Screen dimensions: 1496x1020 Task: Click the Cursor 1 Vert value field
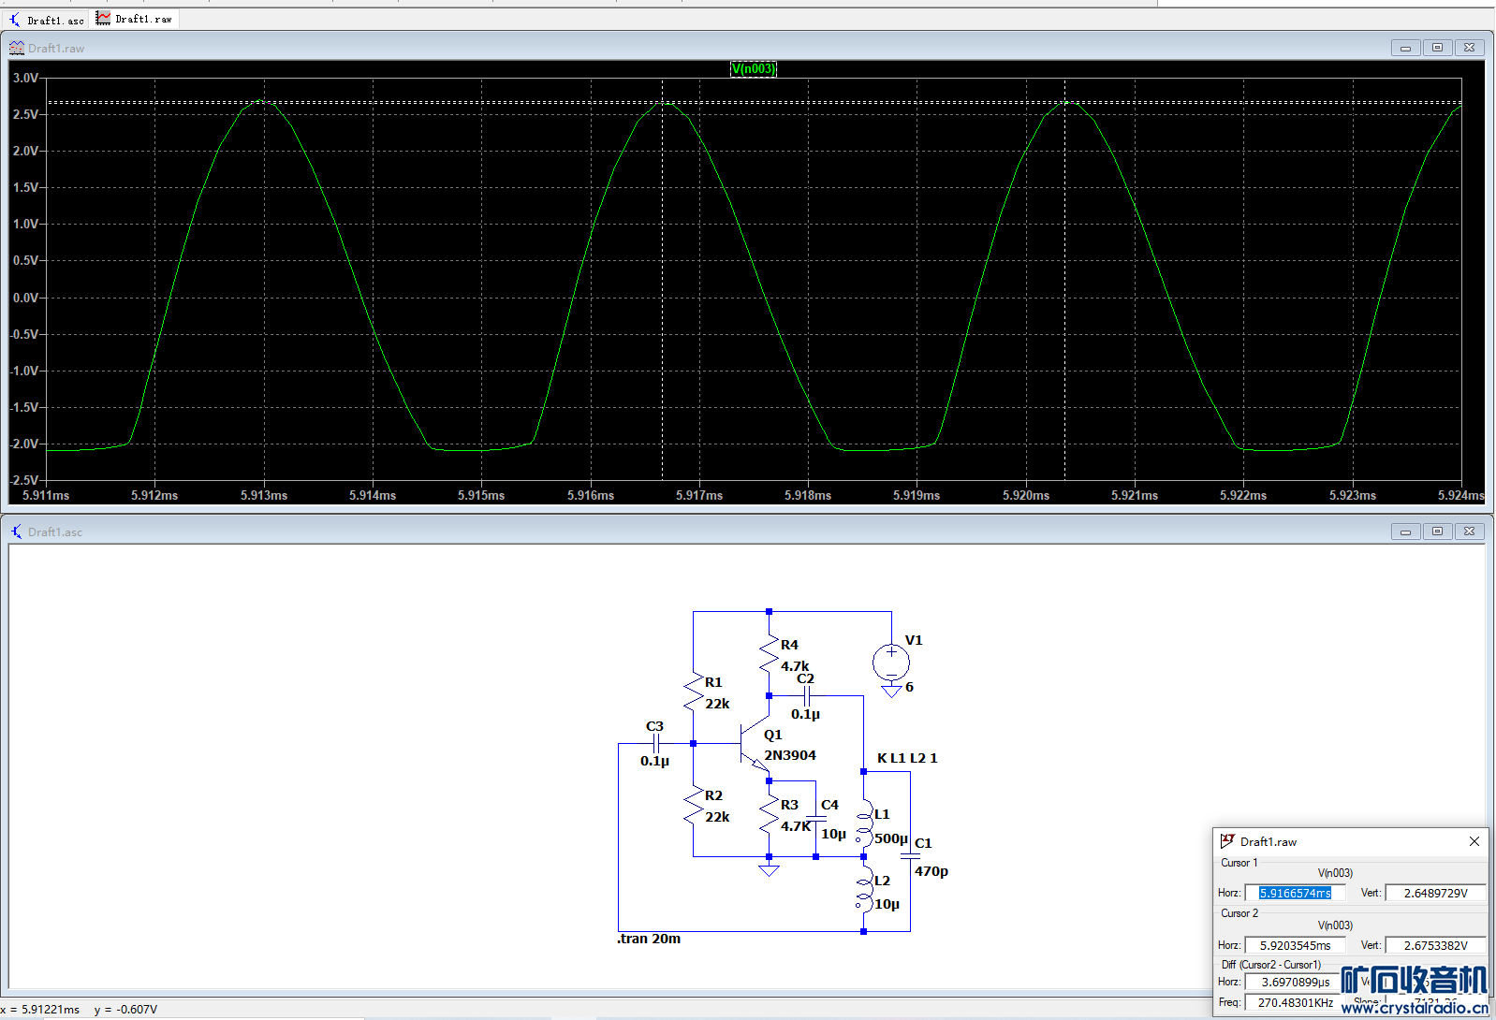point(1434,893)
